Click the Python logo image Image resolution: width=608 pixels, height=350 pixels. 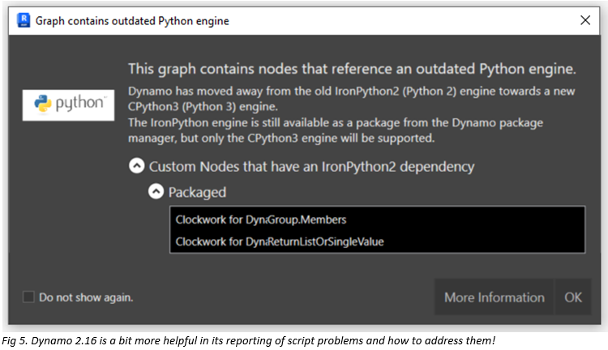click(68, 105)
